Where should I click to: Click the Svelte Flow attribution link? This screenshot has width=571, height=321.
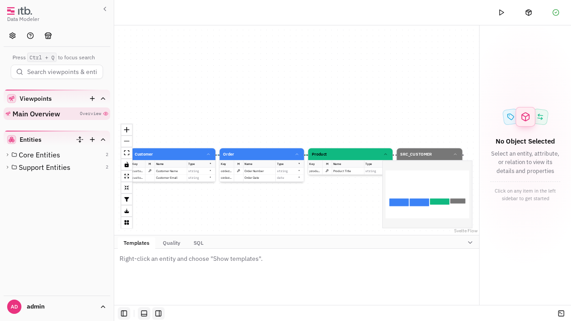point(466,231)
